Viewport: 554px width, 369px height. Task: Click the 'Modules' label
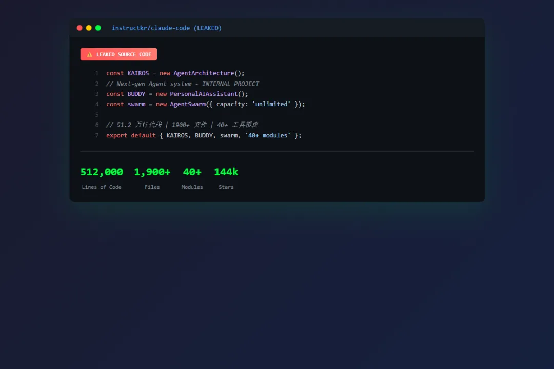[x=192, y=187]
